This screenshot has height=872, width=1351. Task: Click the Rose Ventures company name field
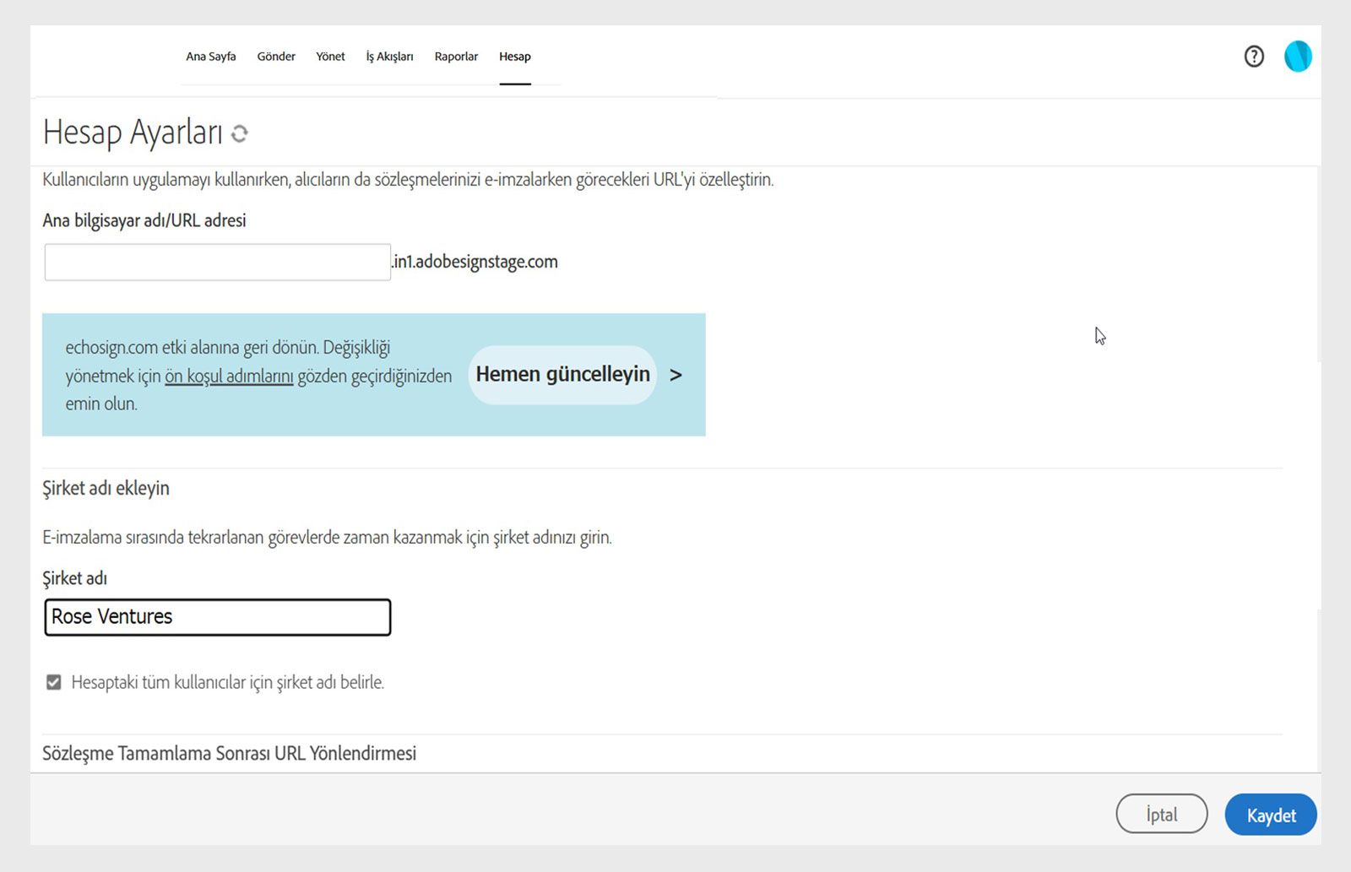(217, 616)
